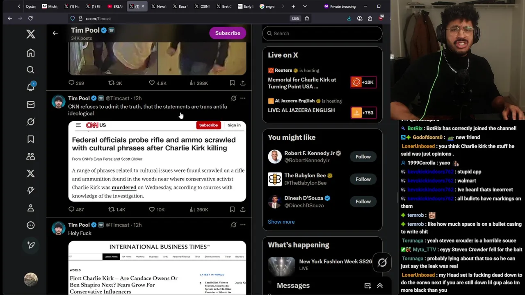This screenshot has width=525, height=295.
Task: View analytics 260K on CNN post
Action: point(199,209)
